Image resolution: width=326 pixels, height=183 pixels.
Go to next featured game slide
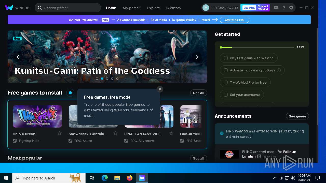click(x=197, y=57)
